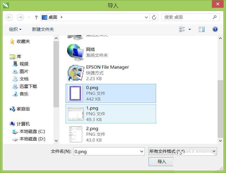Select the 0.png file name
226x173 pixels.
pos(92,88)
